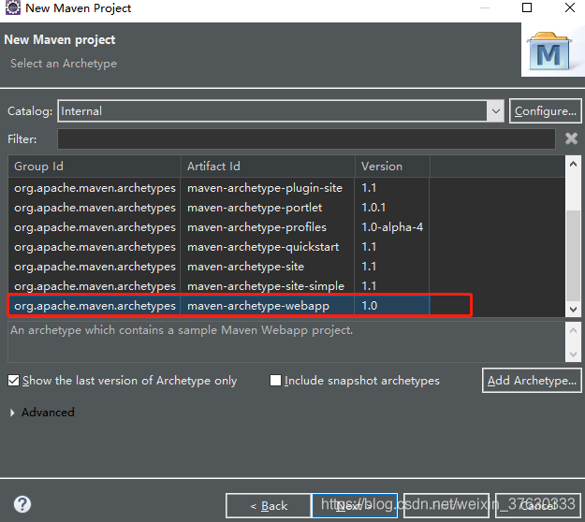
Task: Sort by the Artifact Id column header
Action: point(268,167)
